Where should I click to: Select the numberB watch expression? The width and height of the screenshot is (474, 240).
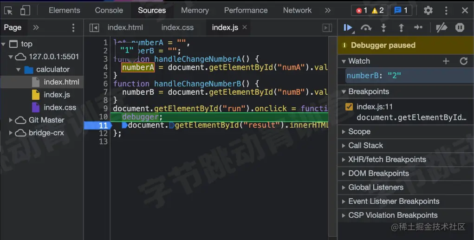click(x=409, y=76)
